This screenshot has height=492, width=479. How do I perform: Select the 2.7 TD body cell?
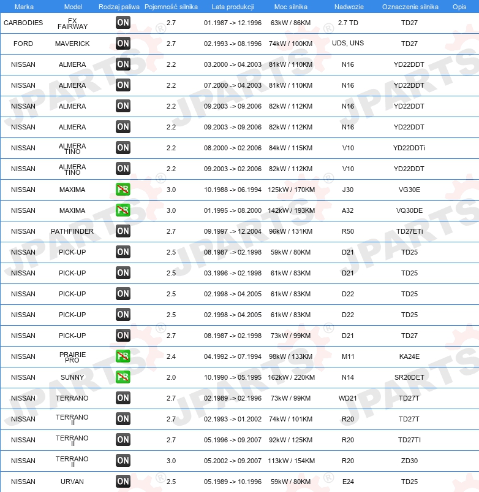(x=348, y=23)
